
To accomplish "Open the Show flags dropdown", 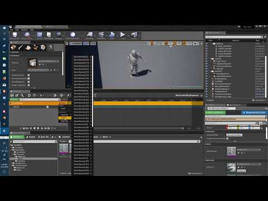I will click(x=93, y=44).
